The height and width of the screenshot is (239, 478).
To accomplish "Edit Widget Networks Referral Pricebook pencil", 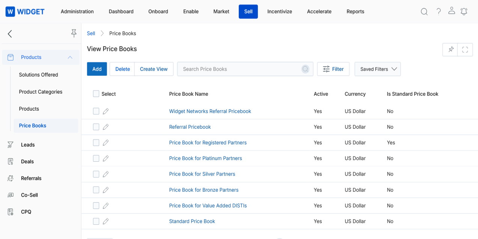I will click(106, 111).
